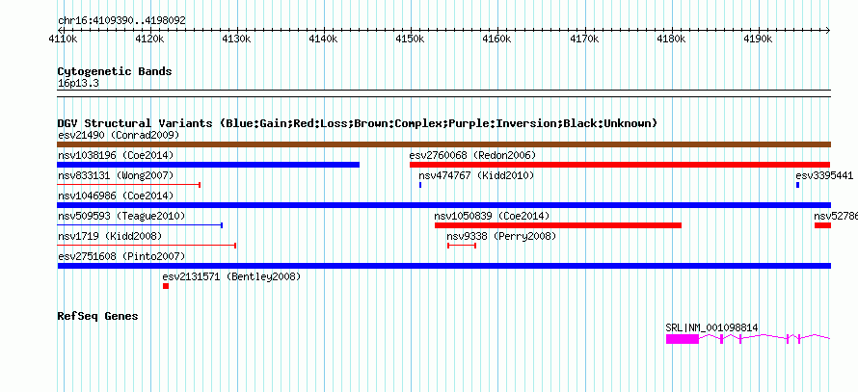Screen dimensions: 858x392
Task: Open the nsv833131 (Wong2007) label
Action: point(116,175)
